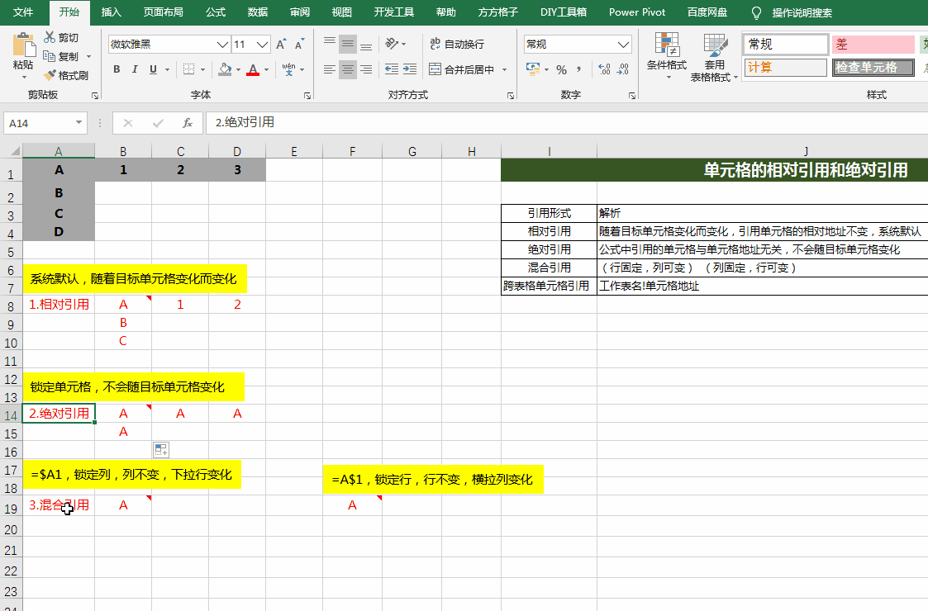Toggle bold formatting
928x611 pixels.
[x=117, y=69]
